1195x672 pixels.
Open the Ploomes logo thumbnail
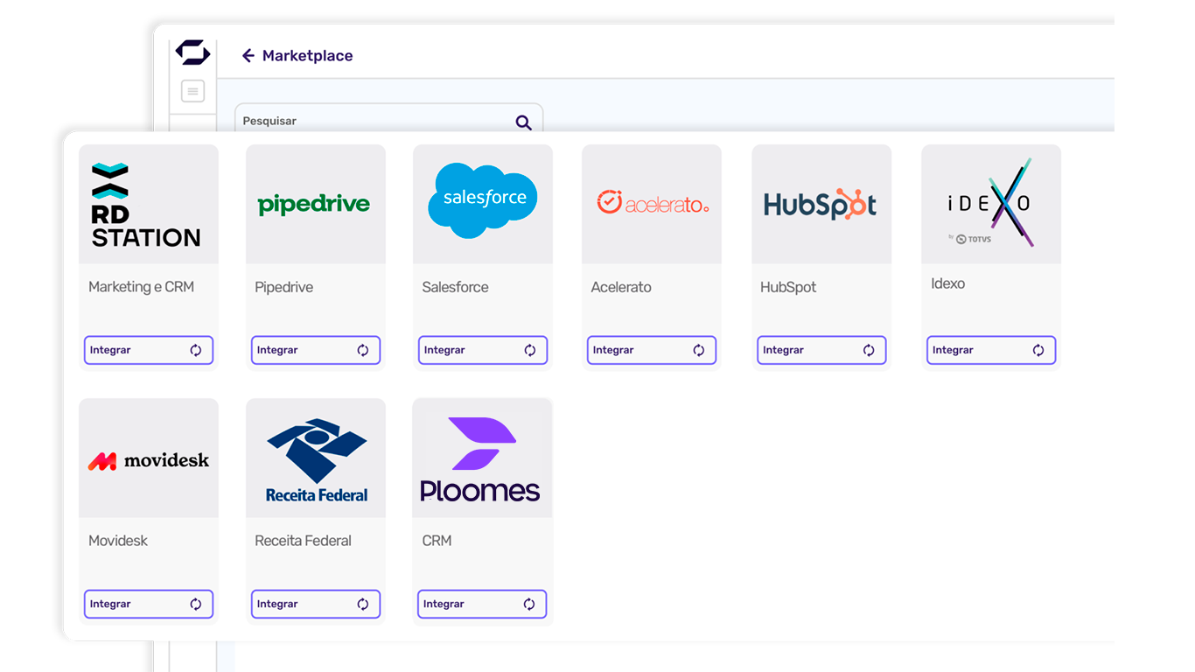482,458
